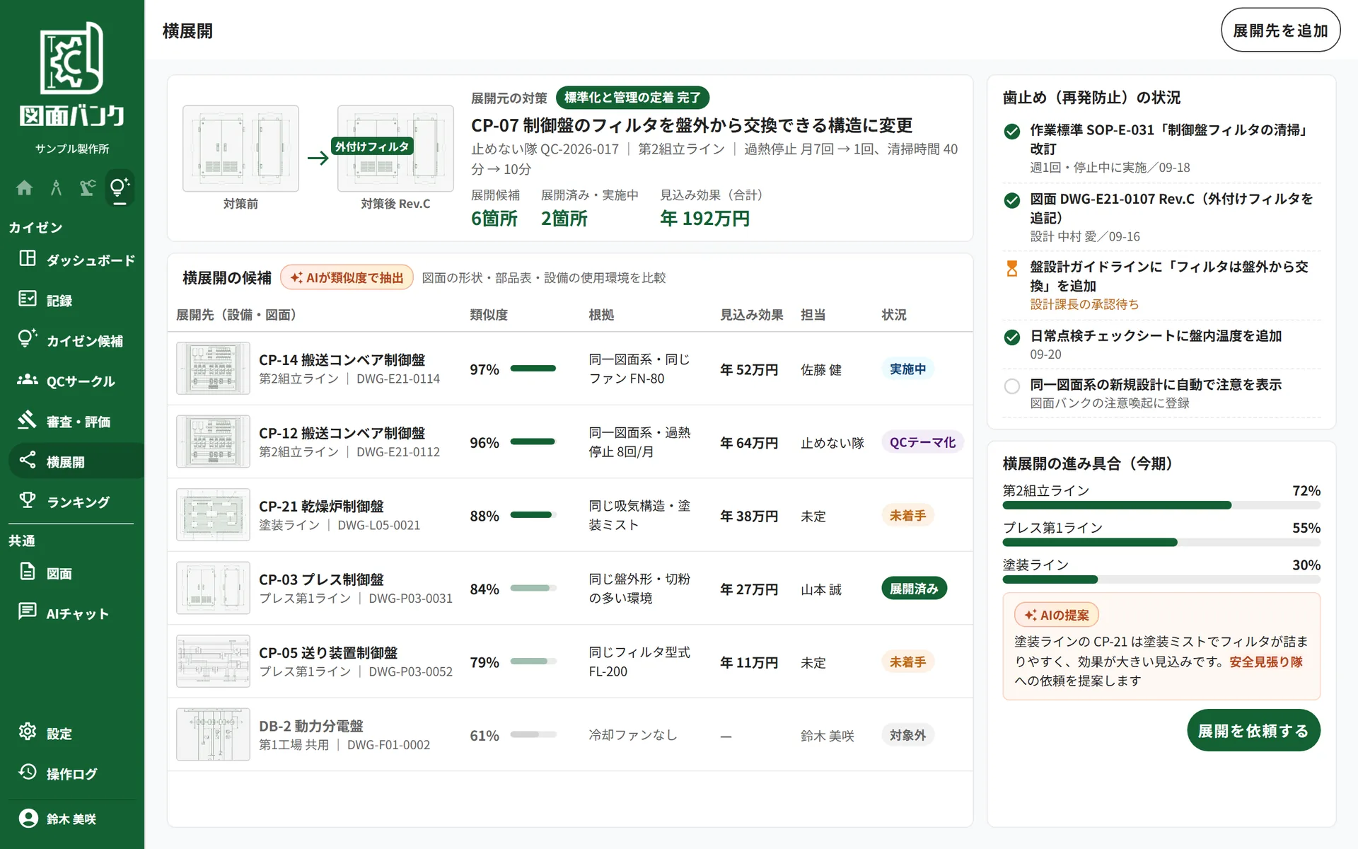Toggle the 作業標準 SOP-E-031 completed check

(1012, 132)
